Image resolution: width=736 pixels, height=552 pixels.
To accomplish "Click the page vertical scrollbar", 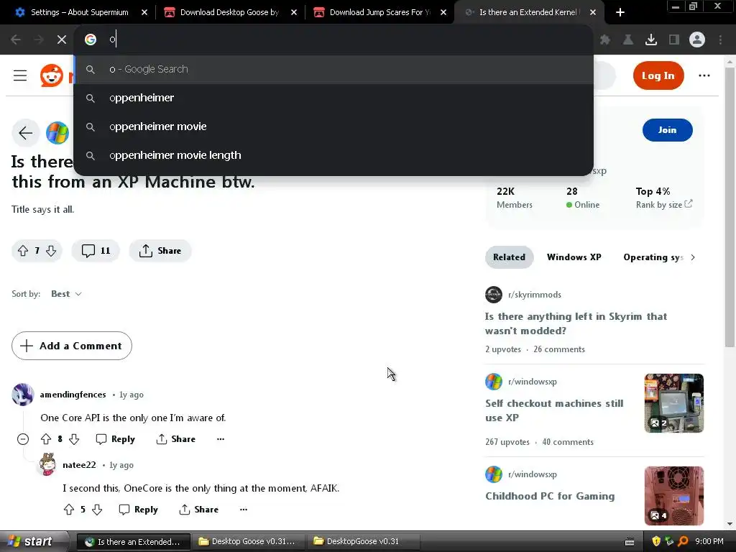I will [730, 206].
